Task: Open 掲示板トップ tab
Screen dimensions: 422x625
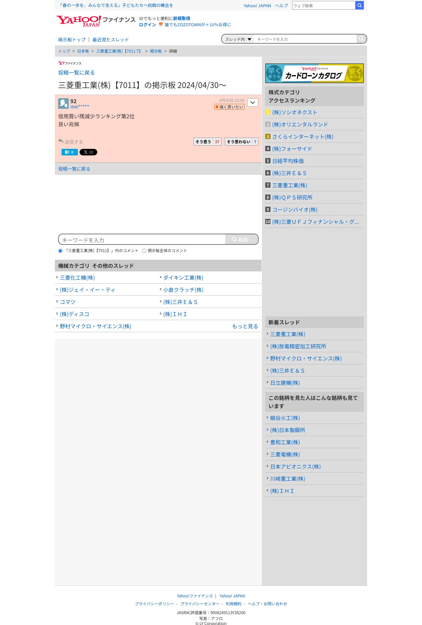Action: (72, 40)
